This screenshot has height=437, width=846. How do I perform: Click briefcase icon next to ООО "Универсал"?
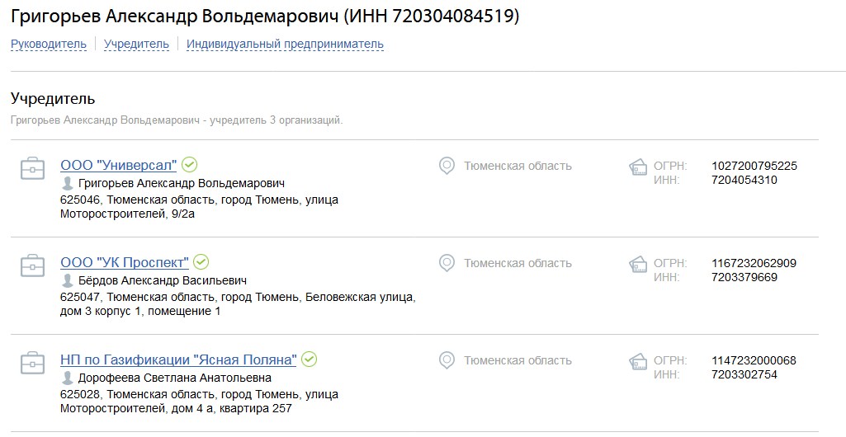pyautogui.click(x=32, y=169)
